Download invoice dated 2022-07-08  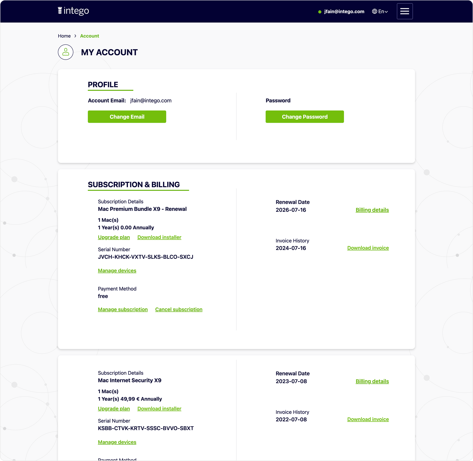(368, 419)
